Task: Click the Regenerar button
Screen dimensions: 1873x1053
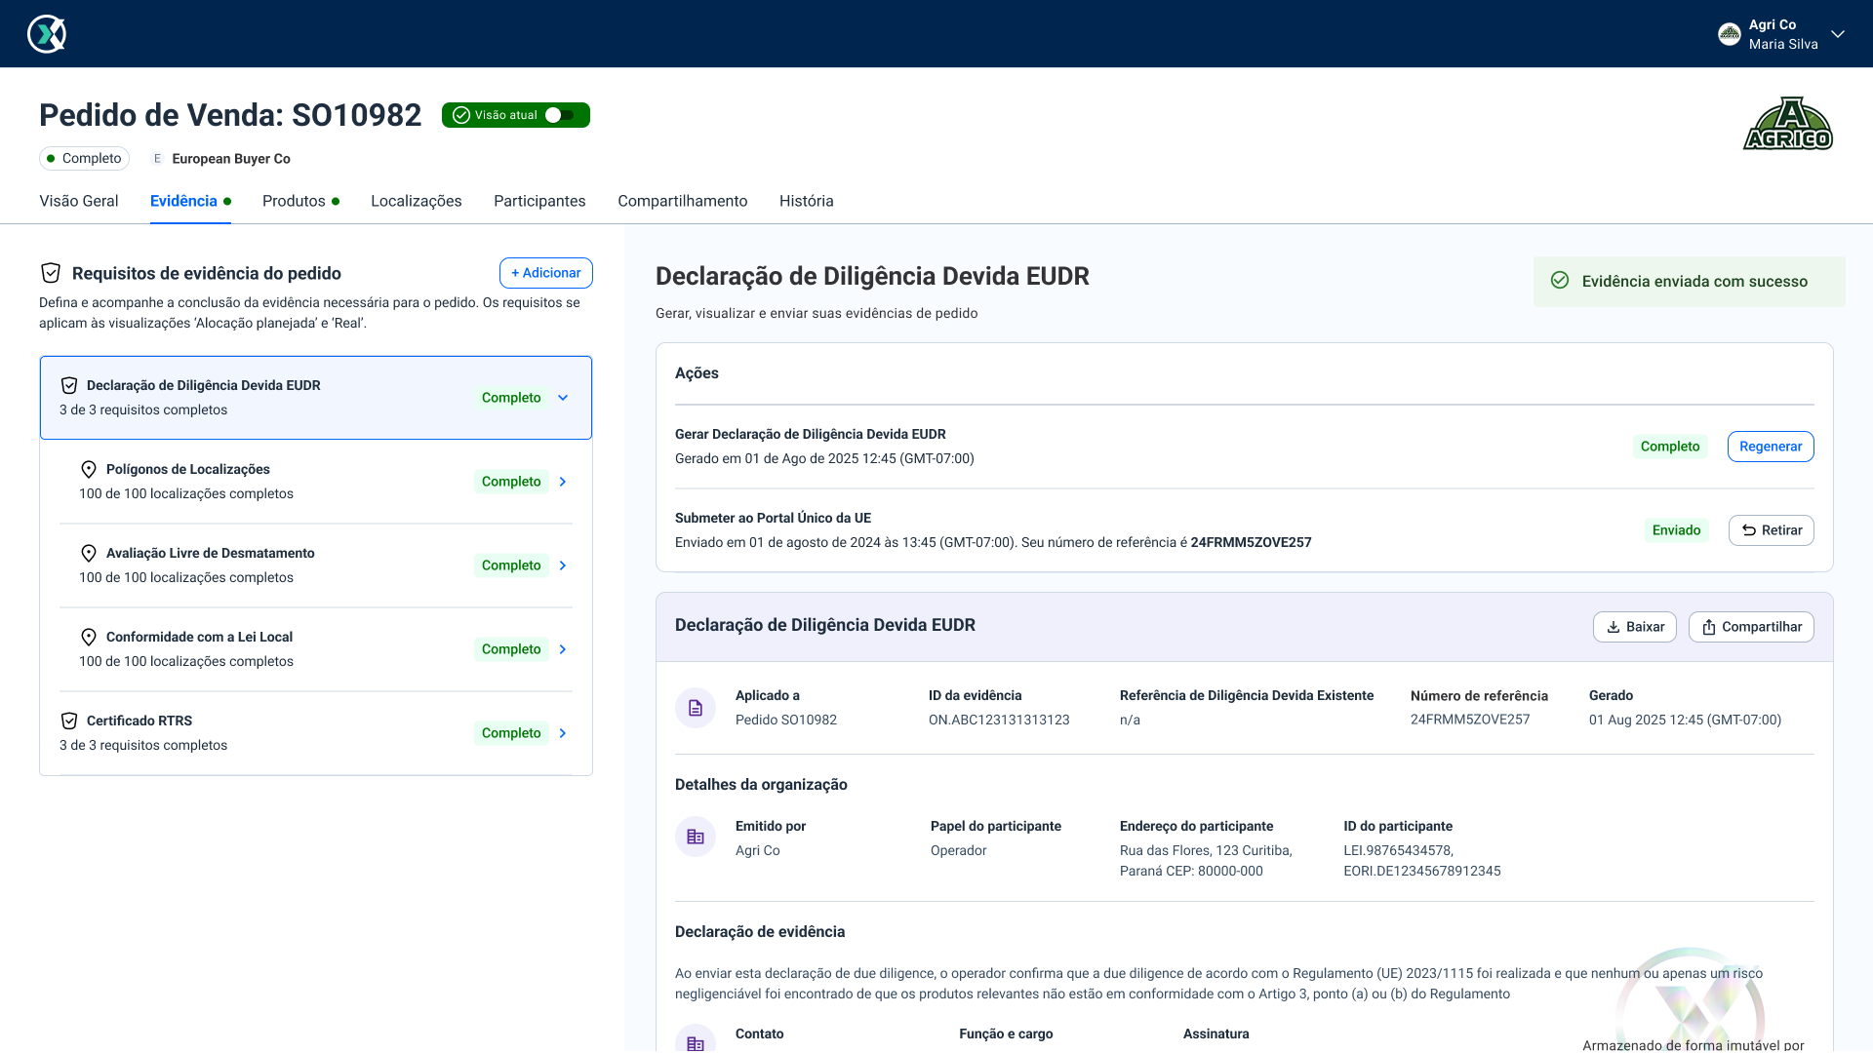Action: 1770,447
